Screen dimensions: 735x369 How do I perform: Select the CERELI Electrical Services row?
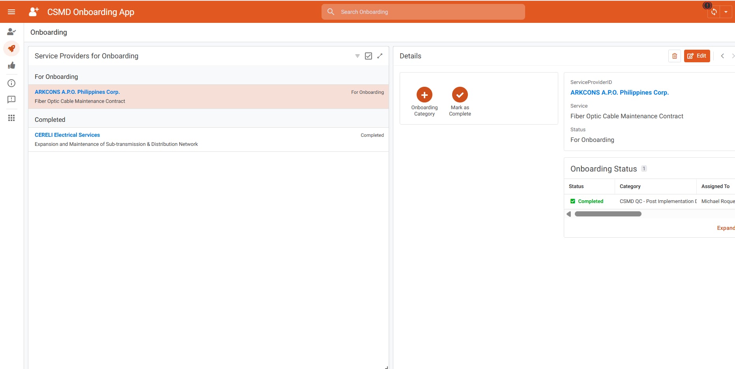[x=208, y=140]
